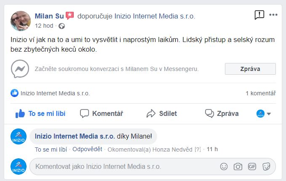Open Milan Su's profile name link
The width and height of the screenshot is (286, 181).
tap(49, 16)
